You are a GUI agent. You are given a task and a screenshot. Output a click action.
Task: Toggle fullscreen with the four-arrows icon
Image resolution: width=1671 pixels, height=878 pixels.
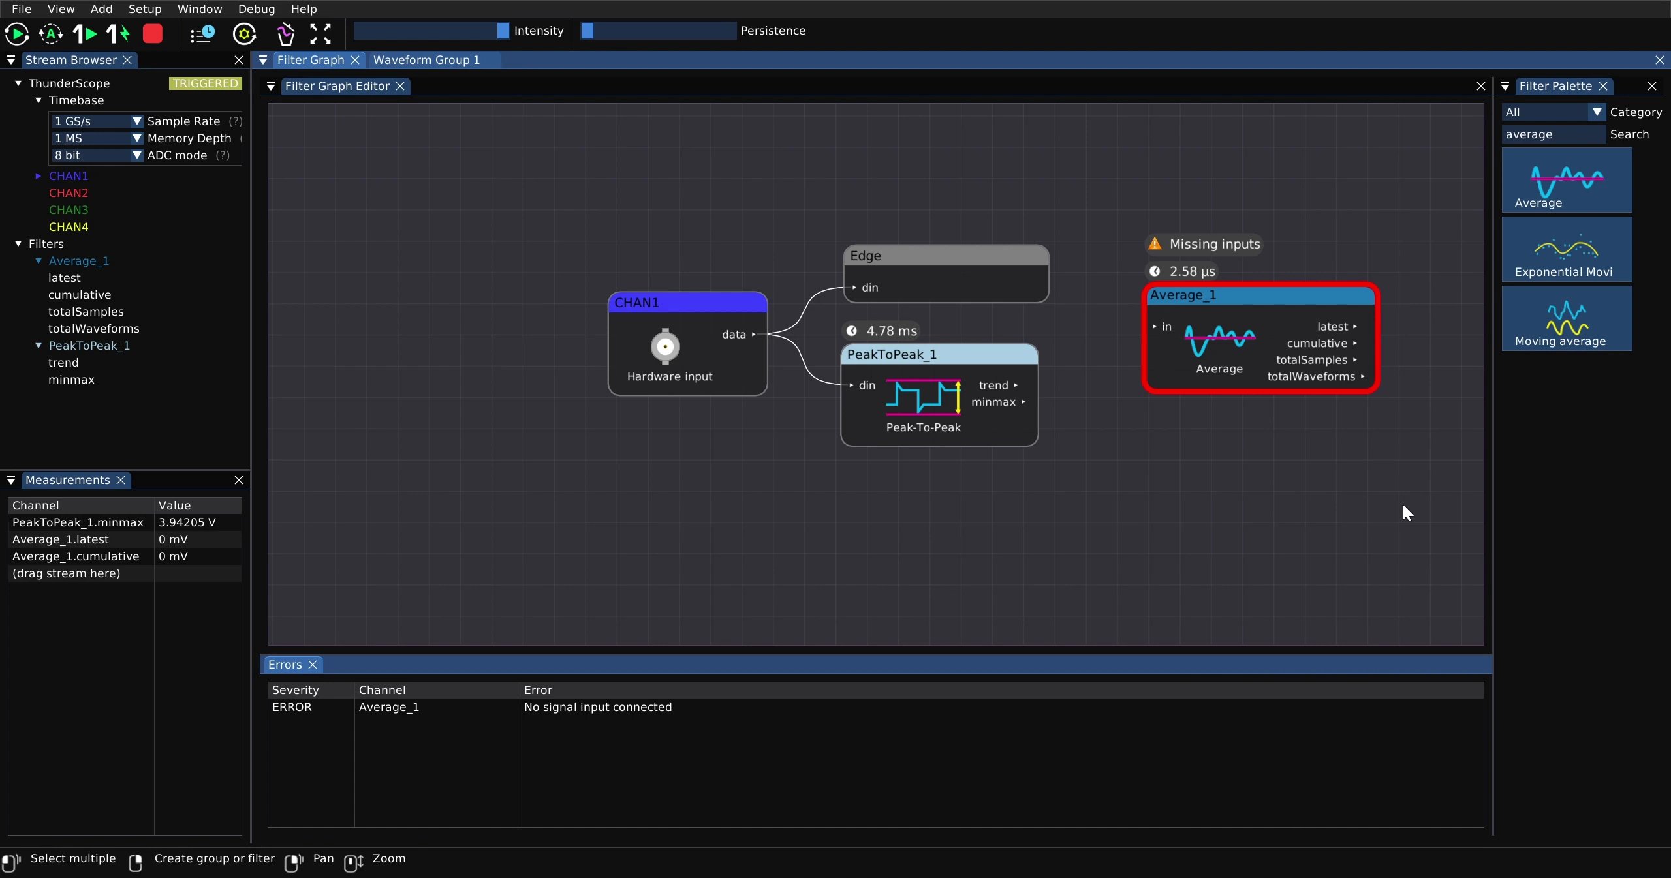[320, 34]
